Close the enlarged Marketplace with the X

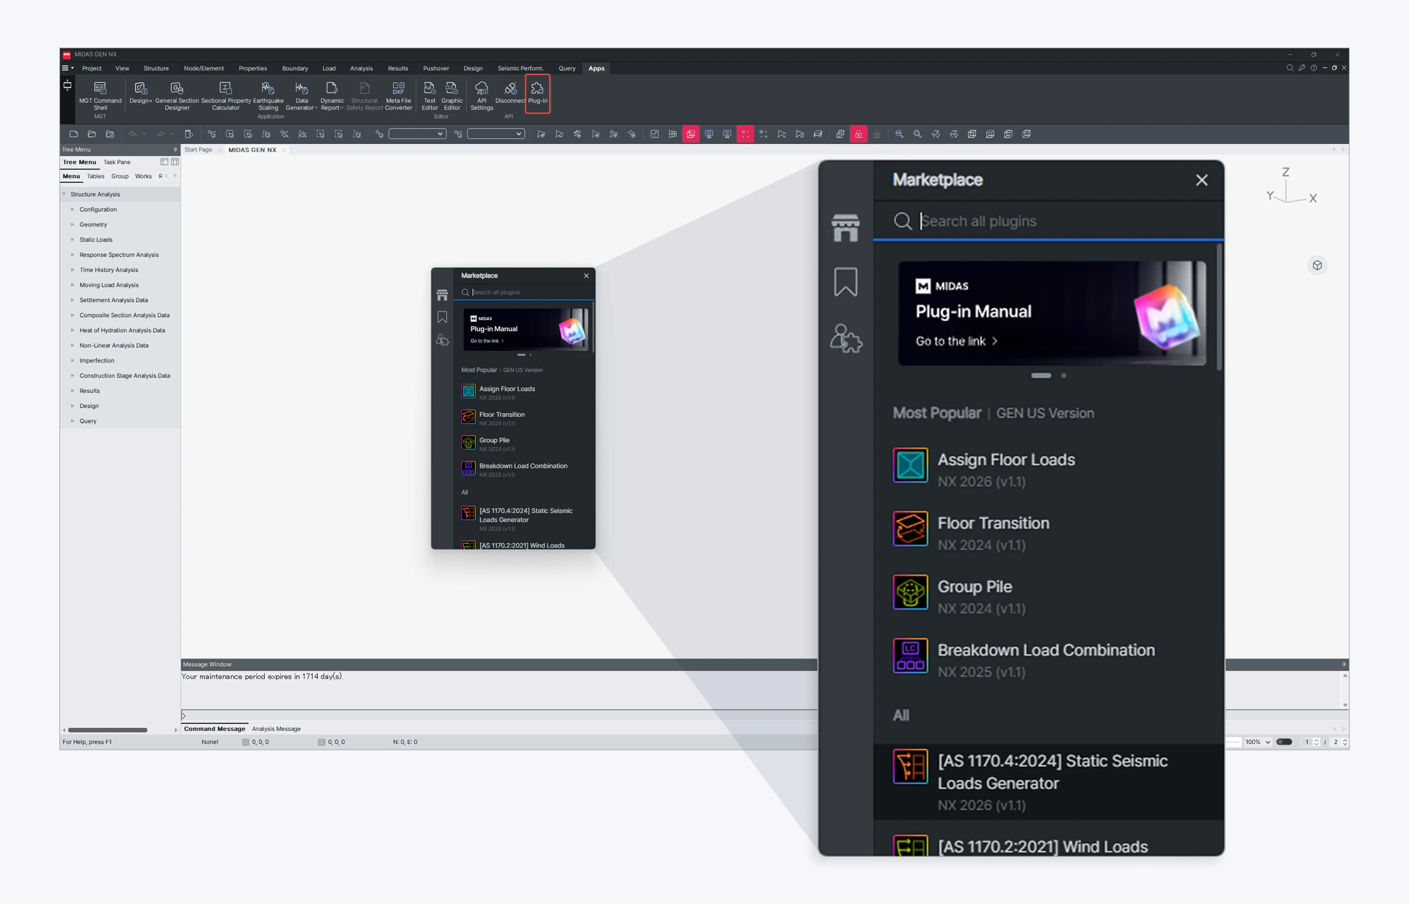(1202, 180)
